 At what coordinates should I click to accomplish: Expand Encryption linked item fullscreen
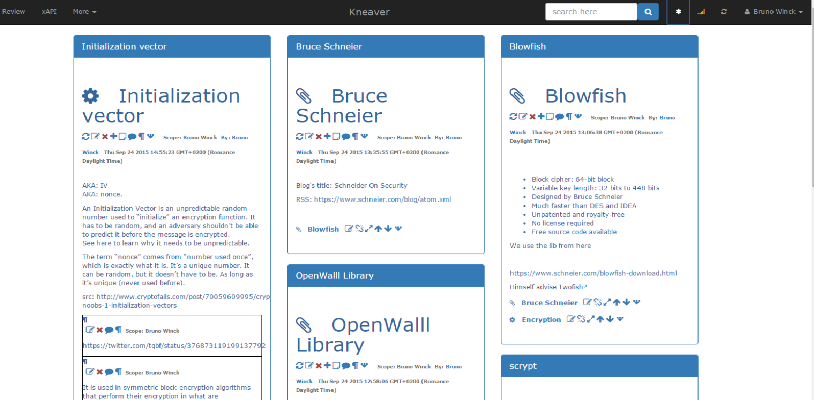point(591,319)
